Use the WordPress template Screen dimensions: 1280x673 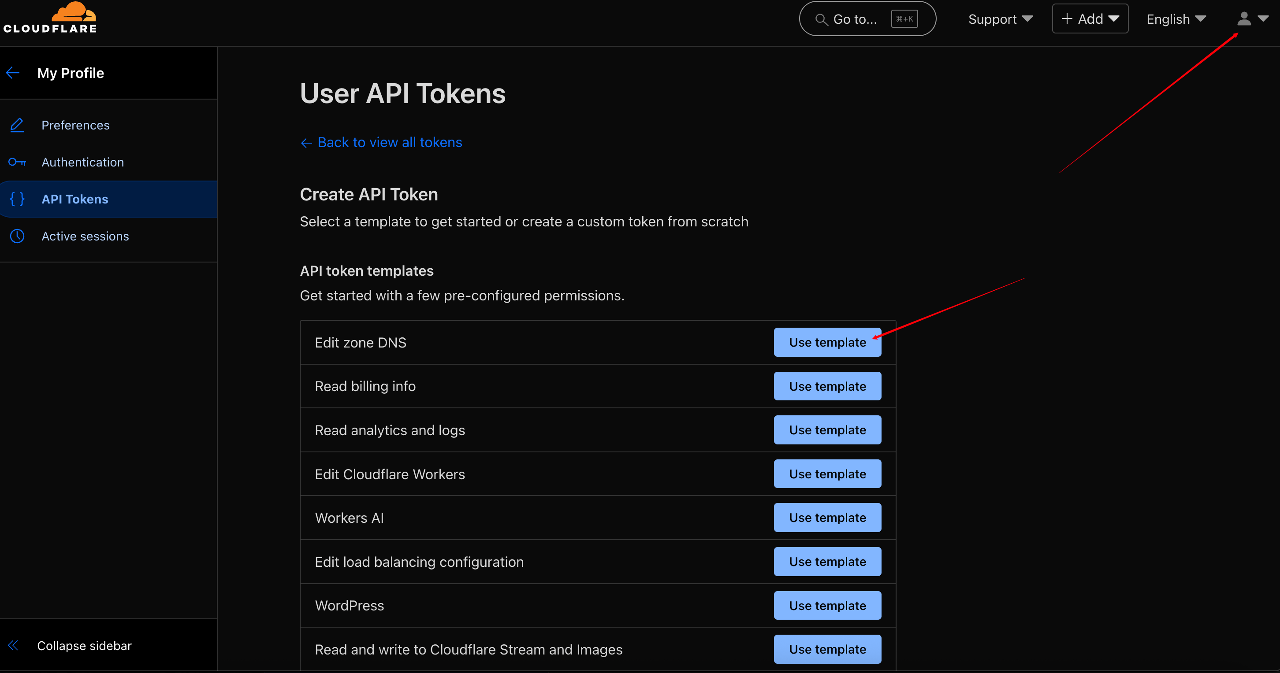[x=827, y=606]
